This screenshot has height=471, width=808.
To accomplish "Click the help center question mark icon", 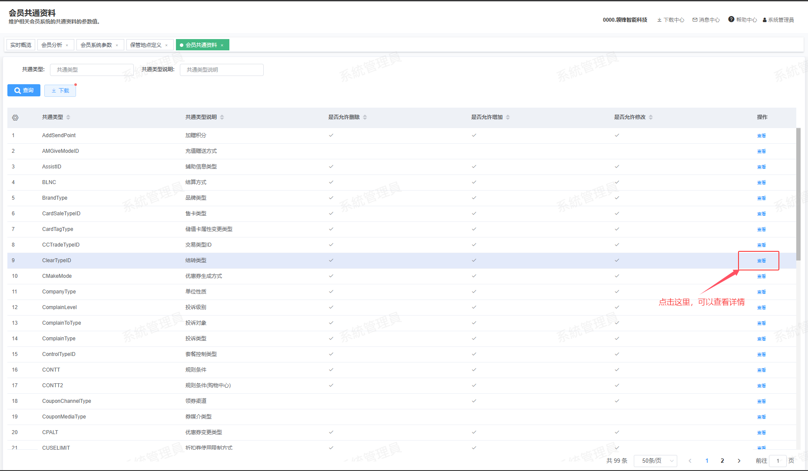I will (731, 20).
